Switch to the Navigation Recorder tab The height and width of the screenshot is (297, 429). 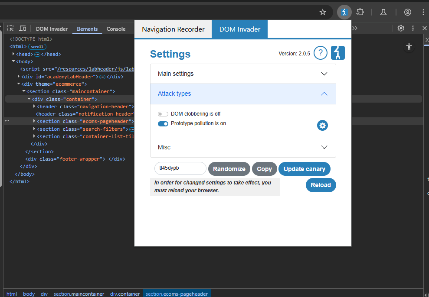coord(173,29)
